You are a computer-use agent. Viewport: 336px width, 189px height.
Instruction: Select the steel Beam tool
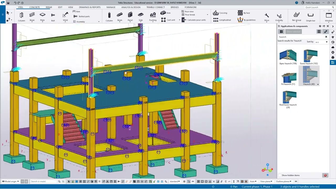32,17
